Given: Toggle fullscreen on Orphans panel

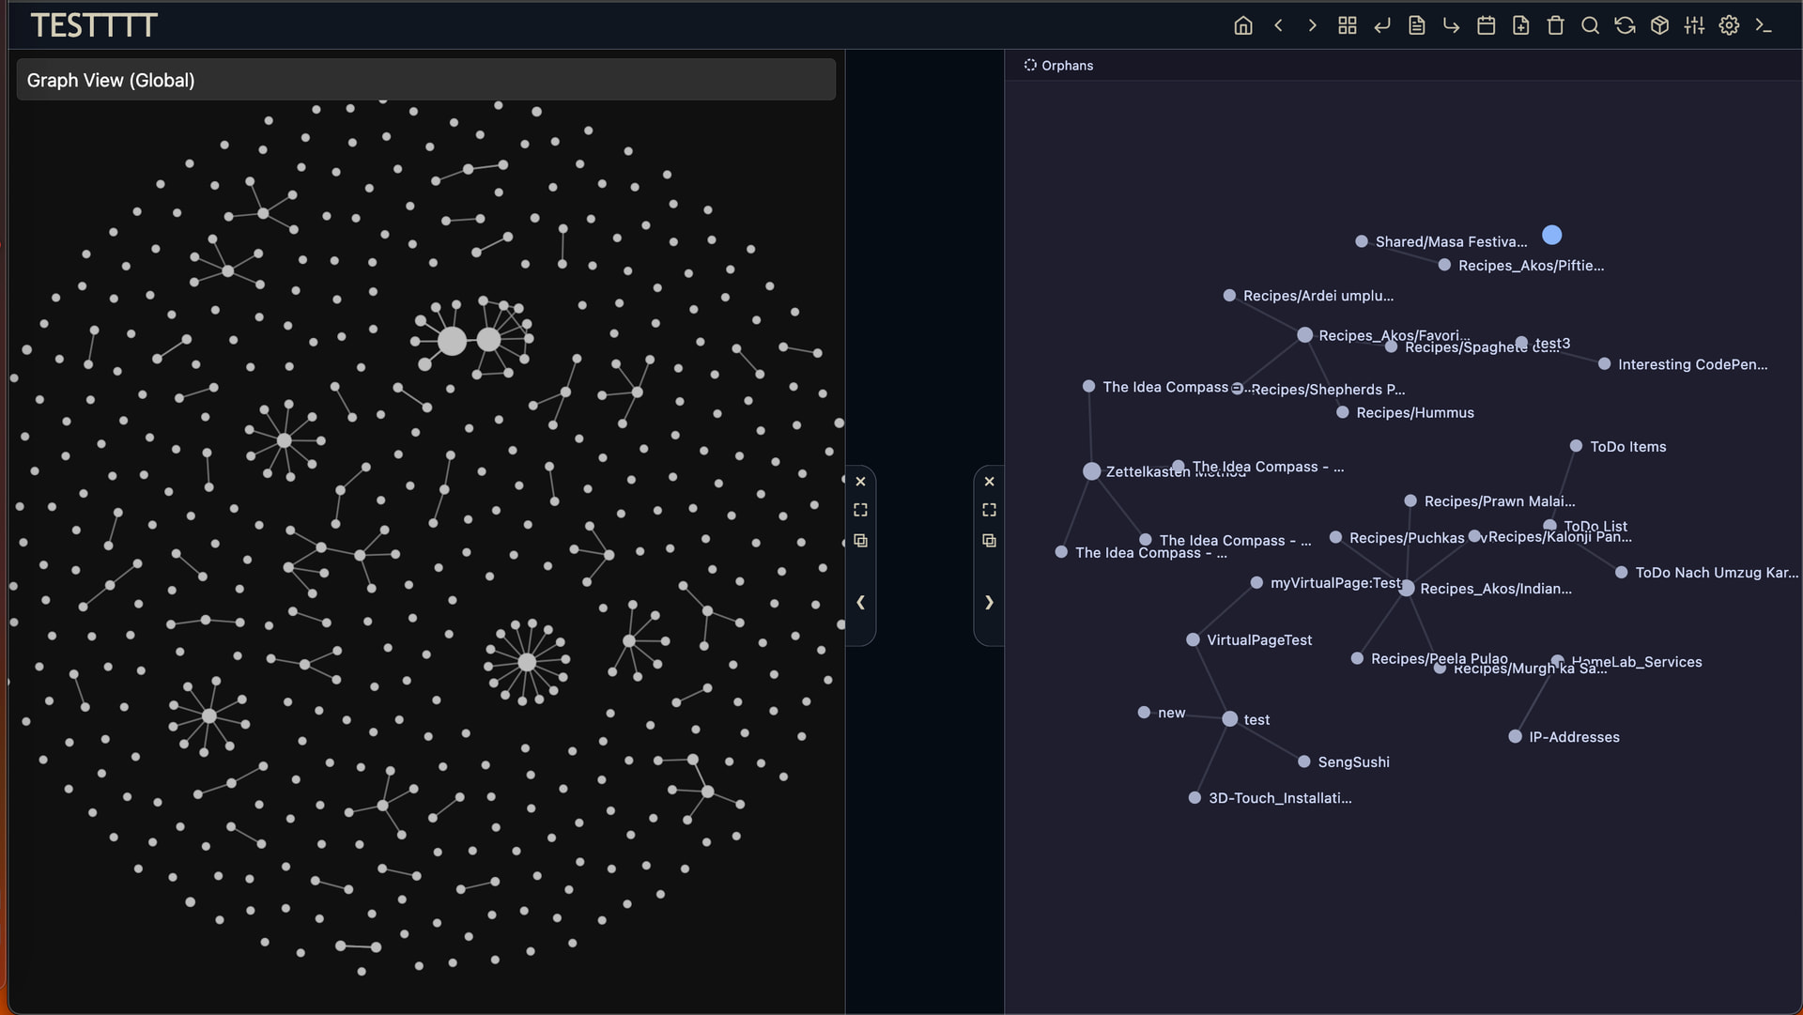Looking at the screenshot, I should (989, 510).
